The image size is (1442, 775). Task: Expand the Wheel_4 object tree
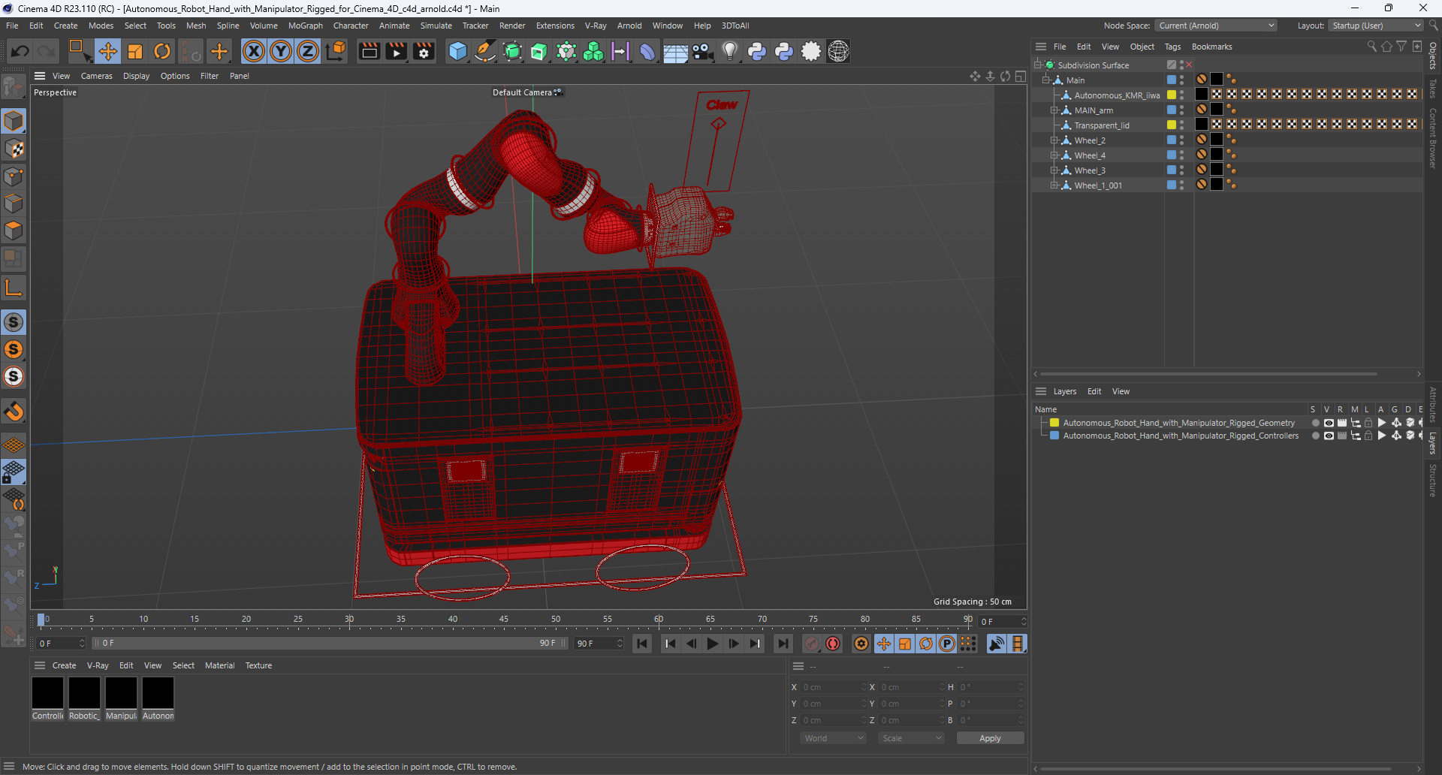(1054, 155)
